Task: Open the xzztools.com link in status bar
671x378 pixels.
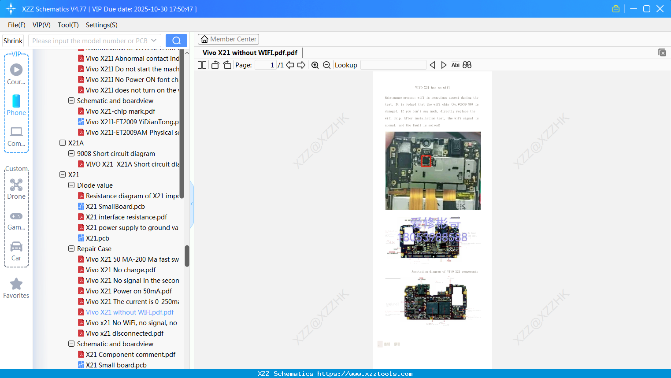Action: tap(365, 374)
